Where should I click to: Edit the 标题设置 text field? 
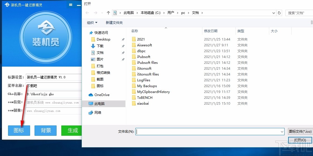point(54,77)
